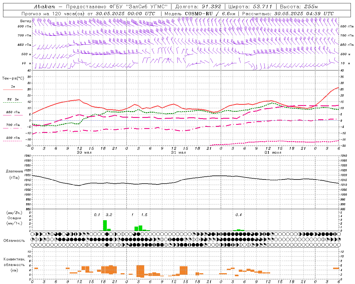Select the 'Долгота: 91.392' longitude value
Image resolution: width=355 pixels, height=284 pixels.
[198, 7]
